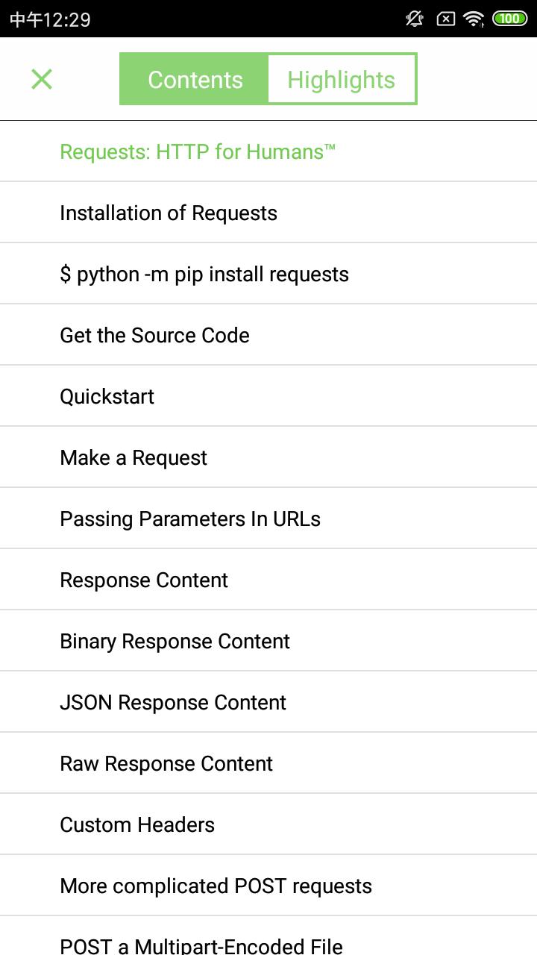Viewport: 537px width, 955px height.
Task: Navigate to Make a Request section
Action: tap(268, 457)
